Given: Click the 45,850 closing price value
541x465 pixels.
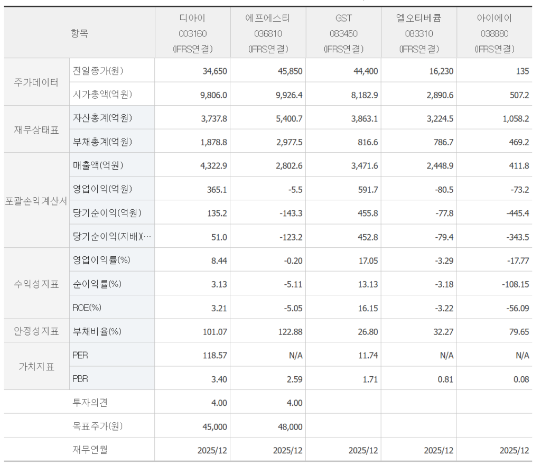Looking at the screenshot, I should [290, 71].
